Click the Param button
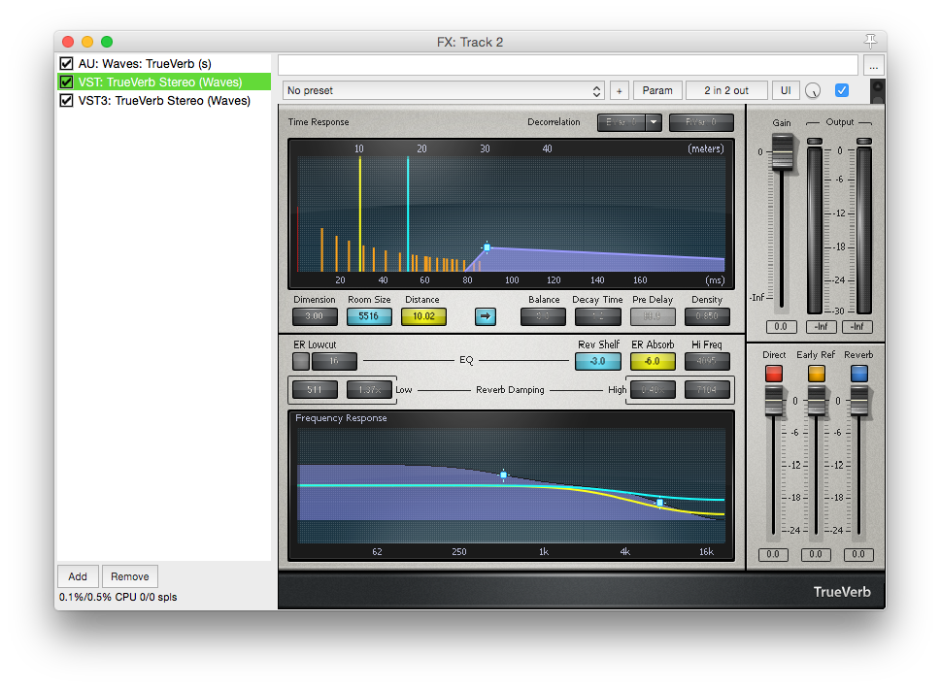 tap(657, 90)
